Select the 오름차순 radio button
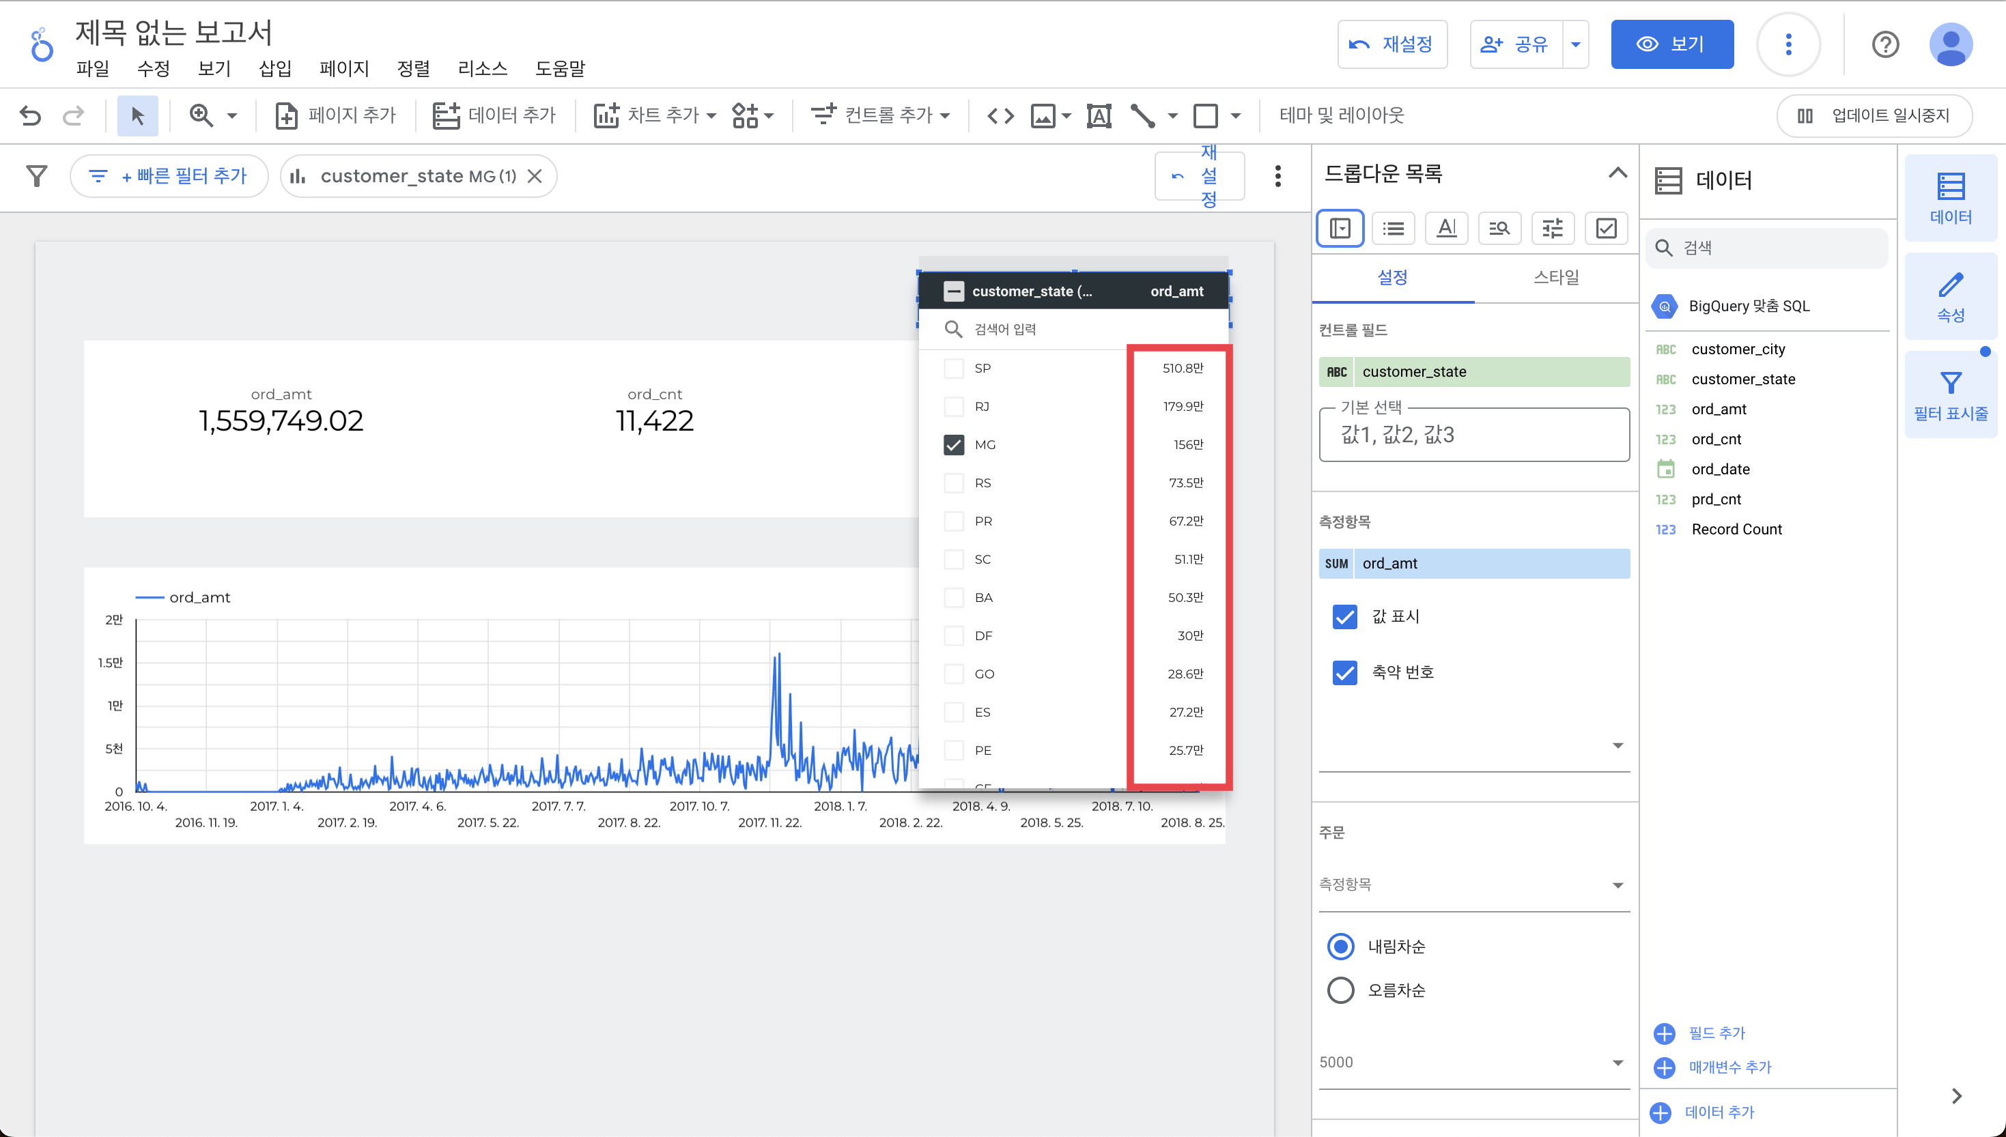Viewport: 2006px width, 1137px height. (1340, 990)
